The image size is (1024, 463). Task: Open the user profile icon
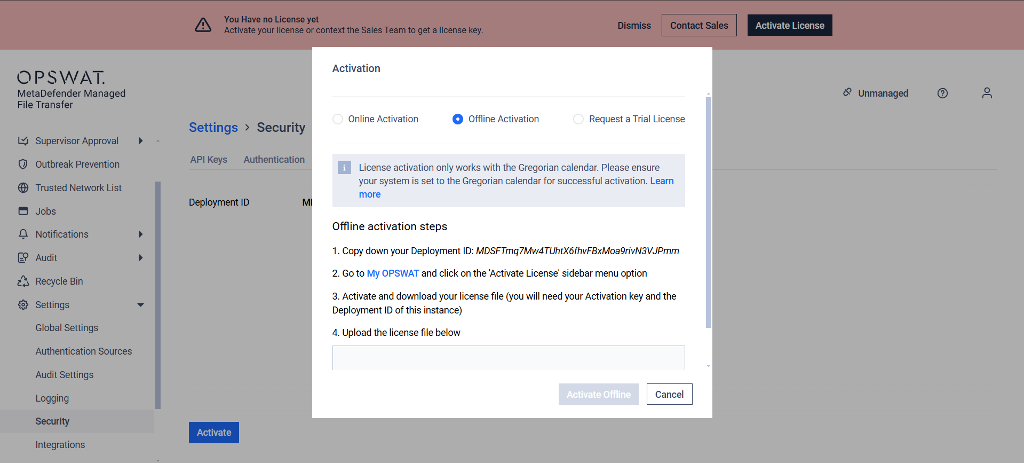[987, 93]
